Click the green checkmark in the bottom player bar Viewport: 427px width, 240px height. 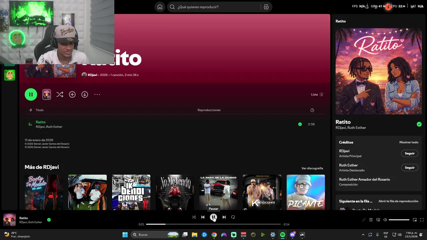[x=49, y=220]
